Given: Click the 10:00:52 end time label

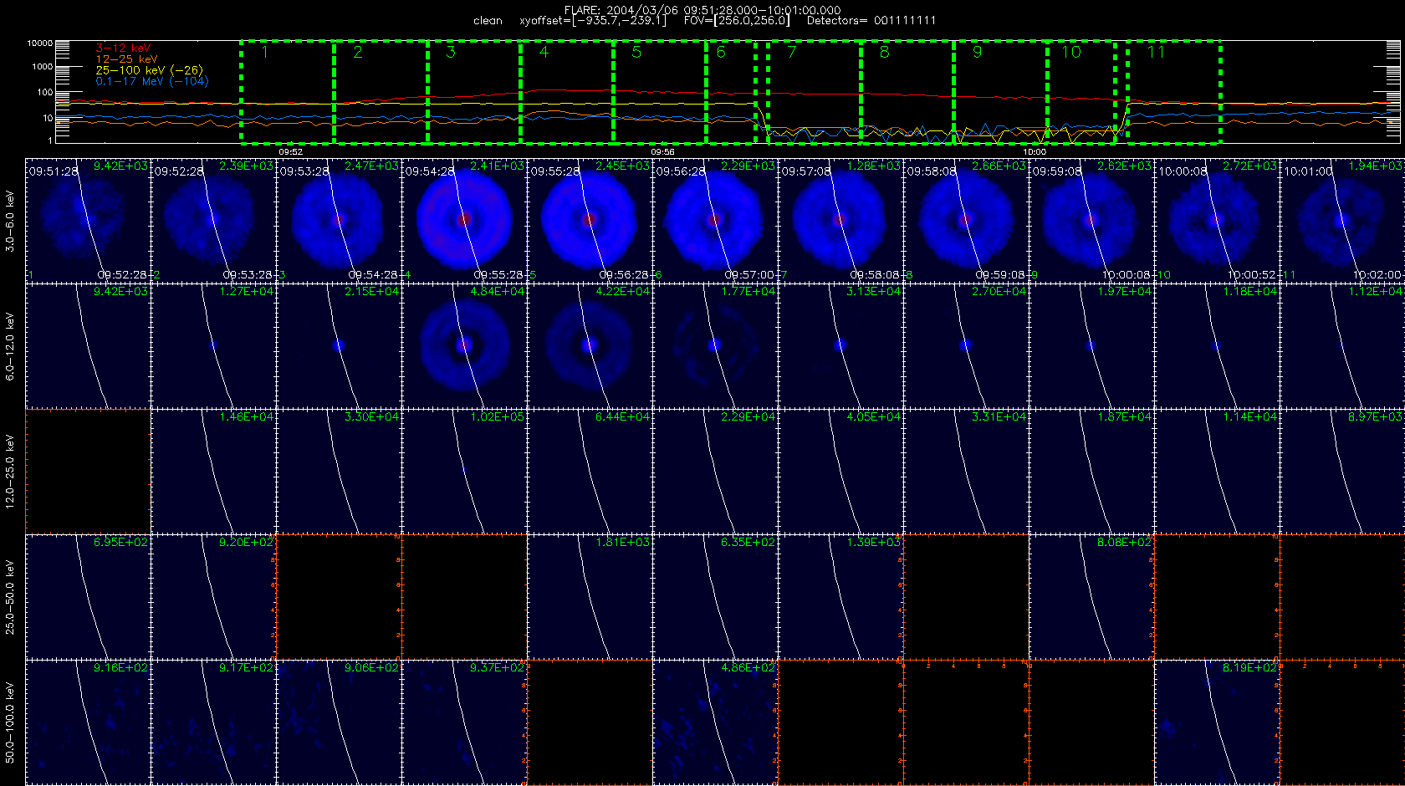Looking at the screenshot, I should click(1252, 274).
